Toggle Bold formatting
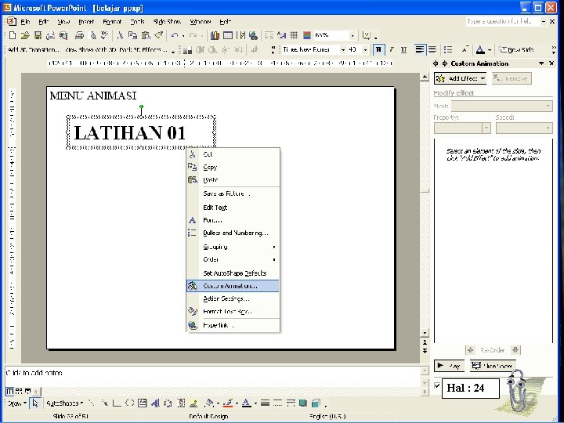Screen dimensions: 564x423 pos(378,49)
